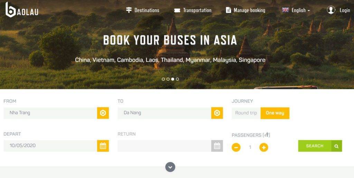The image size is (354, 178).
Task: Open the English language dropdown
Action: coord(296,10)
